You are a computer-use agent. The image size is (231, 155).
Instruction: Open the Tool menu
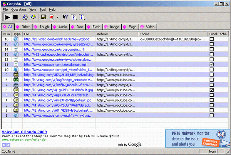pyautogui.click(x=42, y=9)
